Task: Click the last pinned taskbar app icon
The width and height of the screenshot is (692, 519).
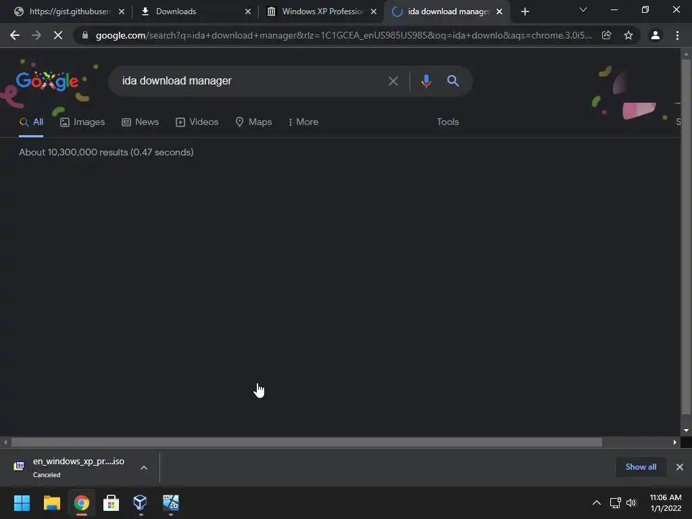Action: [x=170, y=503]
